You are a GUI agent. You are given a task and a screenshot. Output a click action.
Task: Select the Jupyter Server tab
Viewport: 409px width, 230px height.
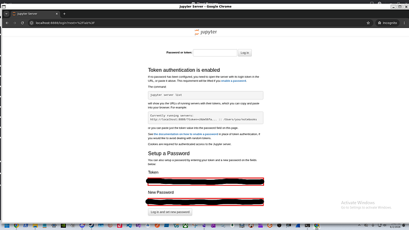coord(35,14)
